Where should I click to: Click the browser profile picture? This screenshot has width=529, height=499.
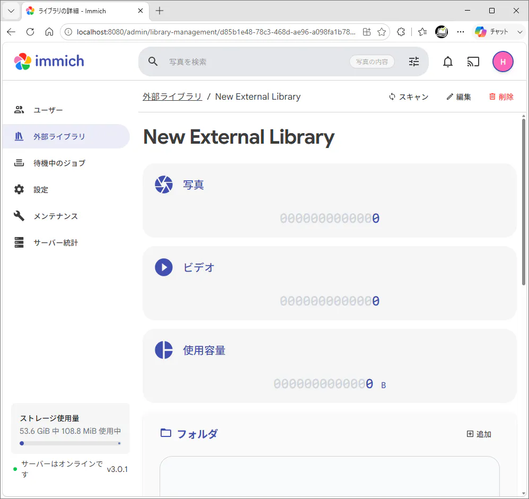click(442, 32)
